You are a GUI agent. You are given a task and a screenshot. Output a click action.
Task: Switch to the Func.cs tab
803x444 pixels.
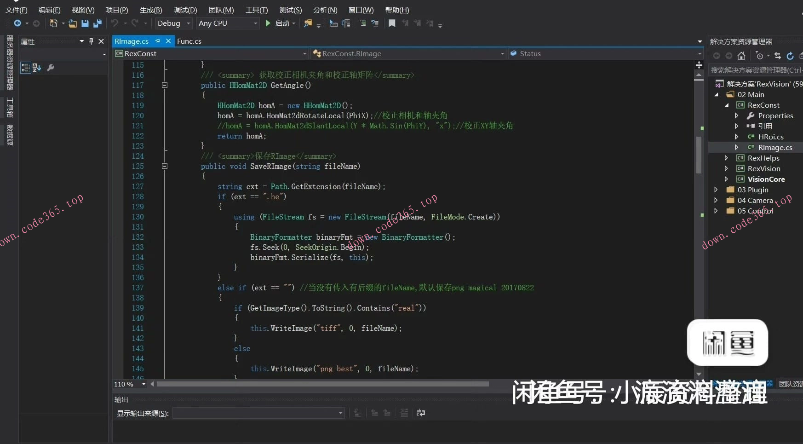[x=189, y=41]
